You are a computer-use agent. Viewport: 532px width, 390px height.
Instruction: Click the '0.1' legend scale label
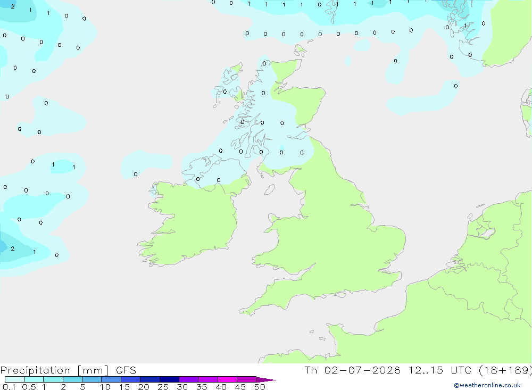(x=9, y=387)
